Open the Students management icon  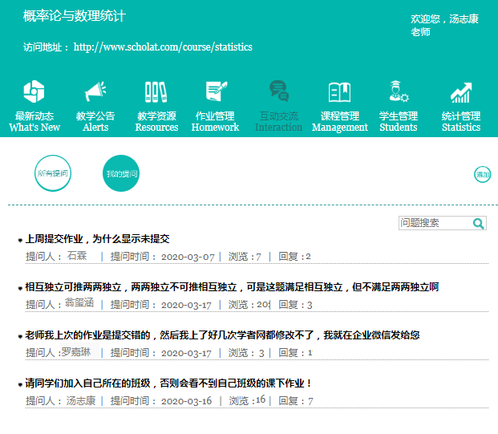pos(399,92)
